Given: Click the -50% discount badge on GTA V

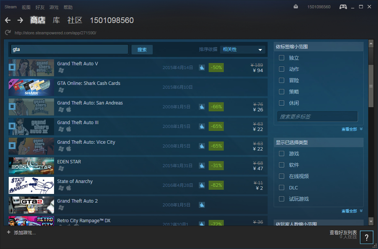Looking at the screenshot, I should click(x=216, y=68).
